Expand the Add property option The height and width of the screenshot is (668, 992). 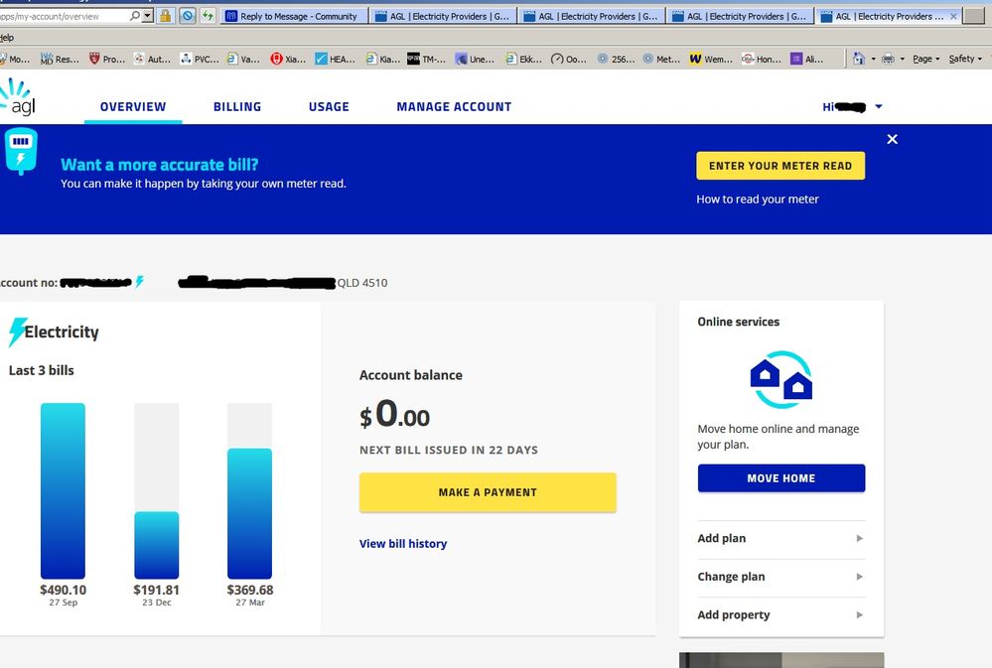click(780, 614)
